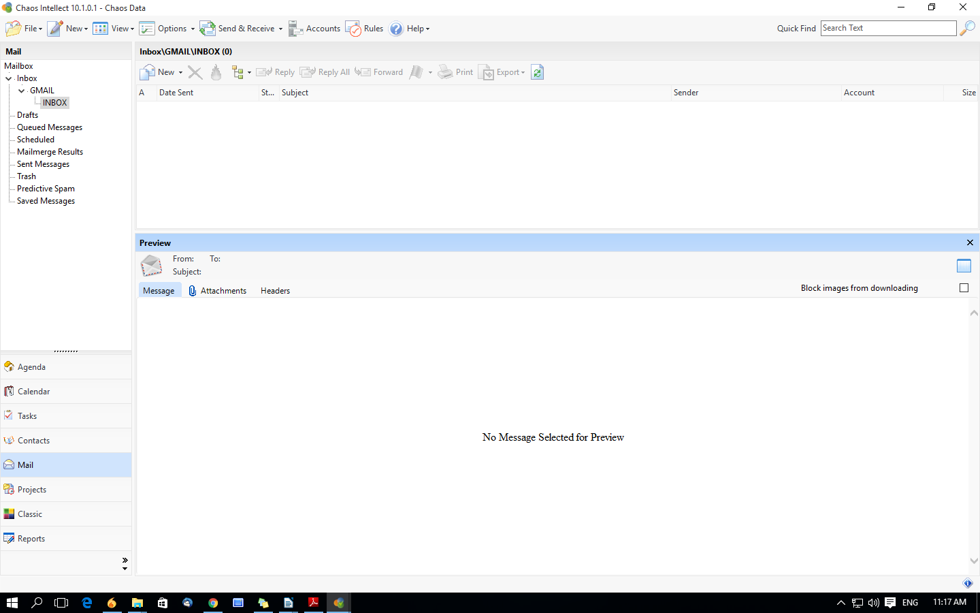This screenshot has width=980, height=613.
Task: Expand the Send & Receive dropdown arrow
Action: [x=280, y=29]
